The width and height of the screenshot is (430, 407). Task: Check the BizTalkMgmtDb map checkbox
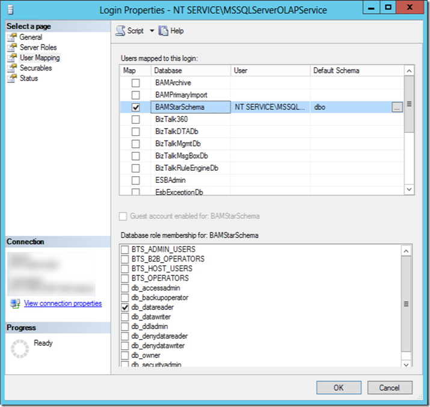click(x=135, y=144)
